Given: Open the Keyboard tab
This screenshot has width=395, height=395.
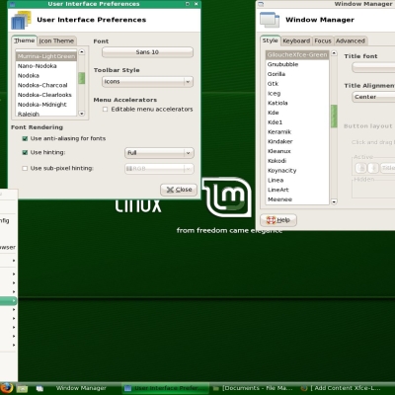Looking at the screenshot, I should 296,40.
